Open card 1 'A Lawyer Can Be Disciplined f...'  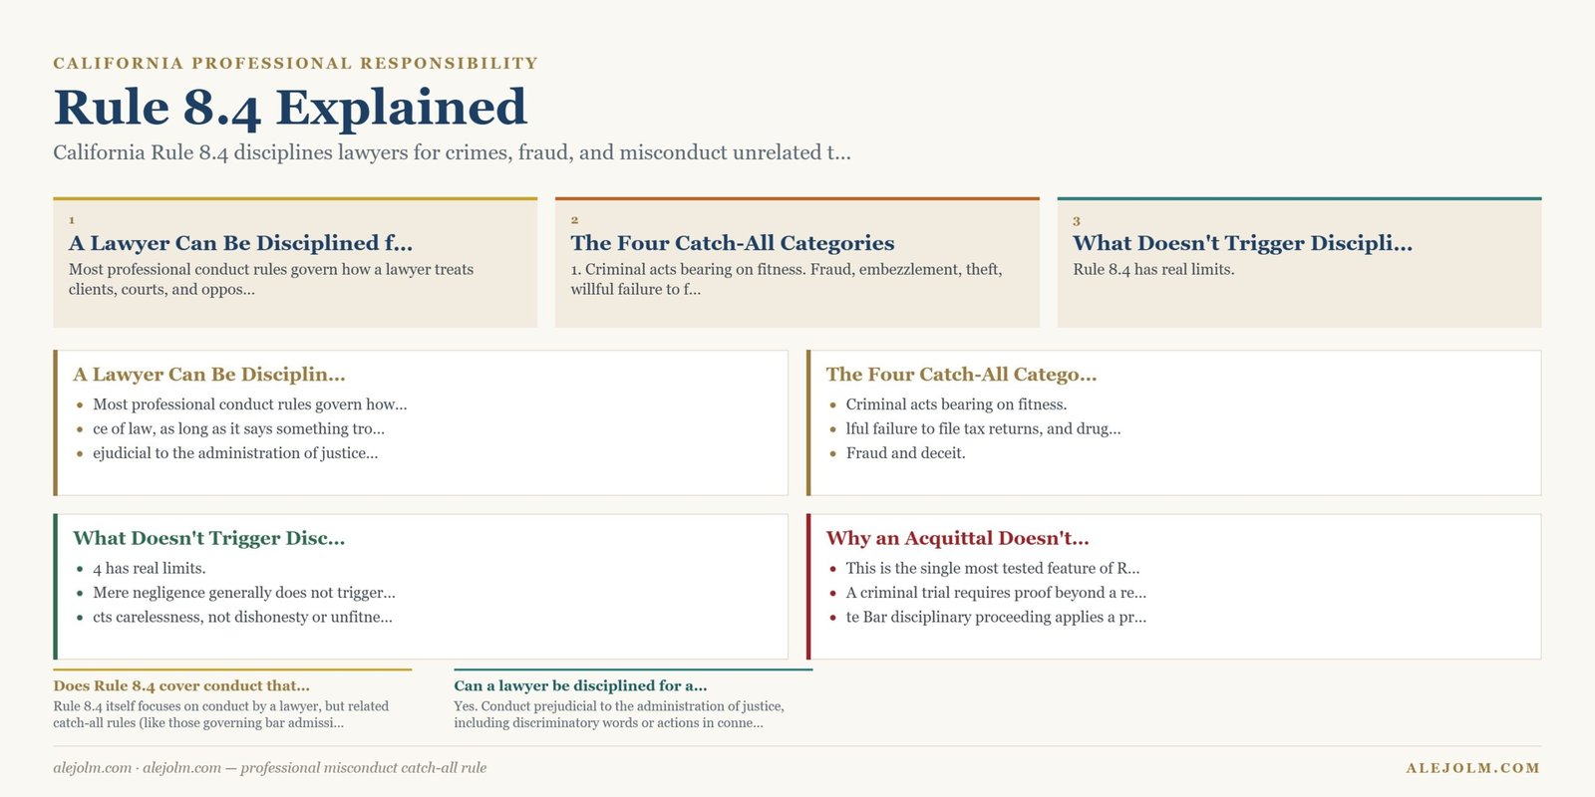[x=295, y=263]
